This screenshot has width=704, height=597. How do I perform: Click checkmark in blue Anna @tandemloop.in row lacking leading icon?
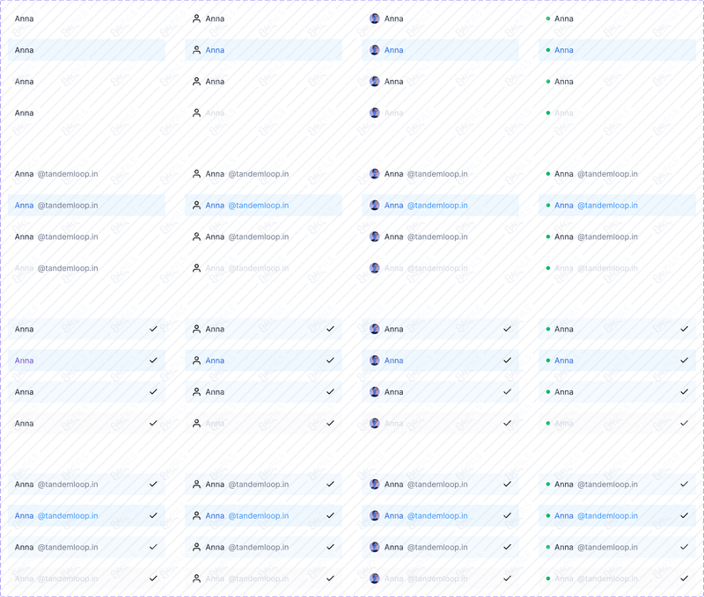153,515
